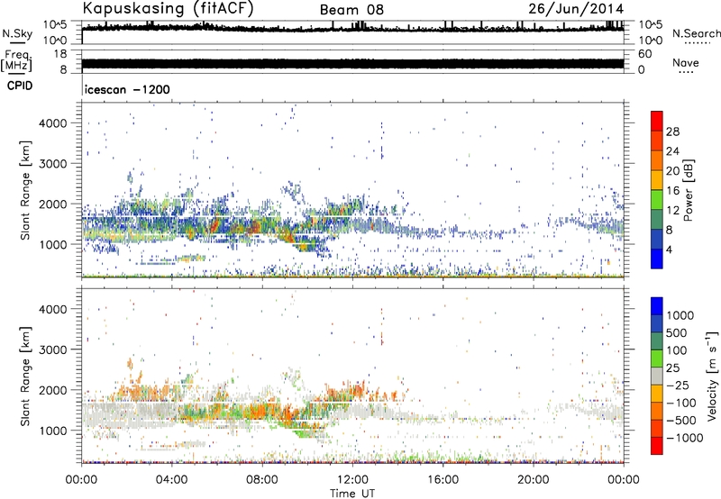Click the black frequency band panel
The height and width of the screenshot is (499, 721).
[x=352, y=64]
